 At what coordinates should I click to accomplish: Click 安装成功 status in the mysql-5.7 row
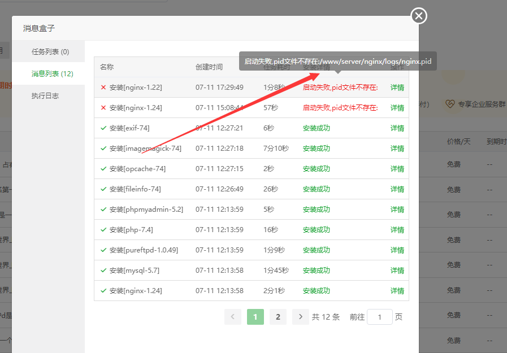pyautogui.click(x=316, y=271)
